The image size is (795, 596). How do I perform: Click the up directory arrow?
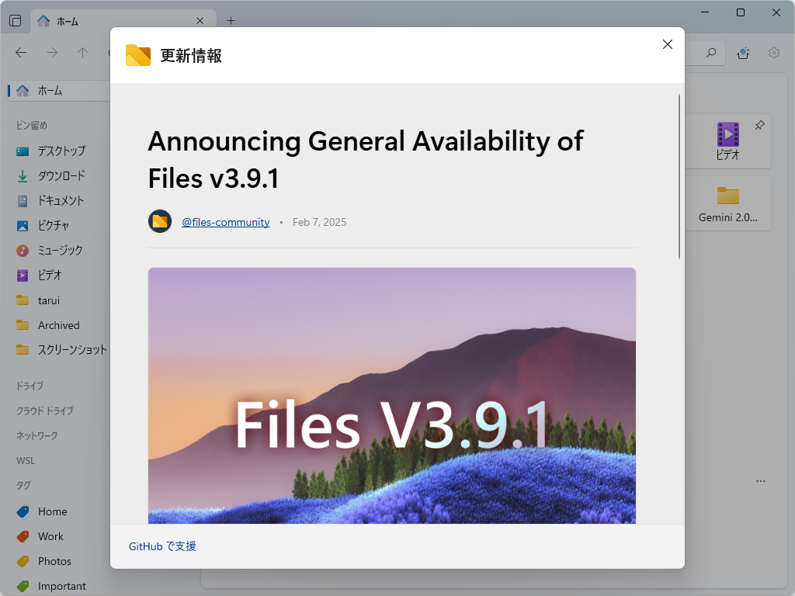click(x=83, y=53)
